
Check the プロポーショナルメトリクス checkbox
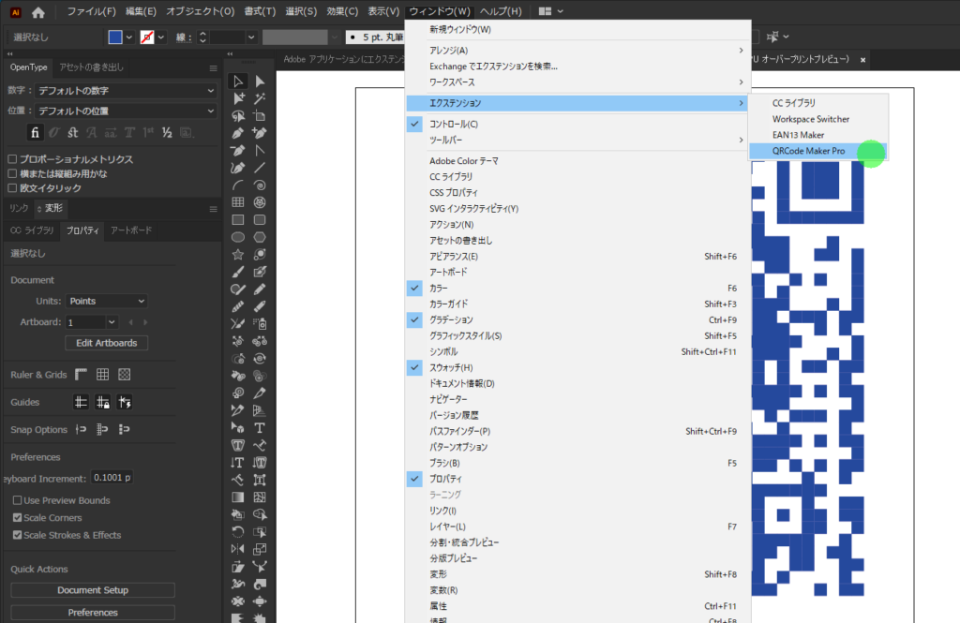[x=12, y=159]
